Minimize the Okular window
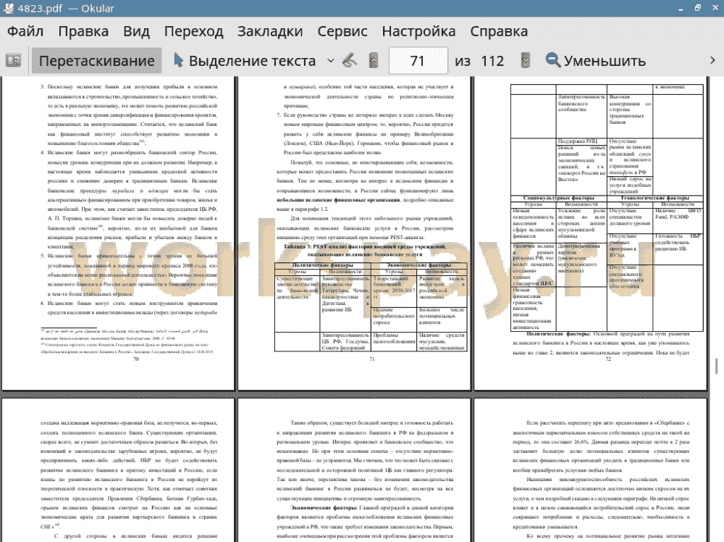 click(x=681, y=8)
